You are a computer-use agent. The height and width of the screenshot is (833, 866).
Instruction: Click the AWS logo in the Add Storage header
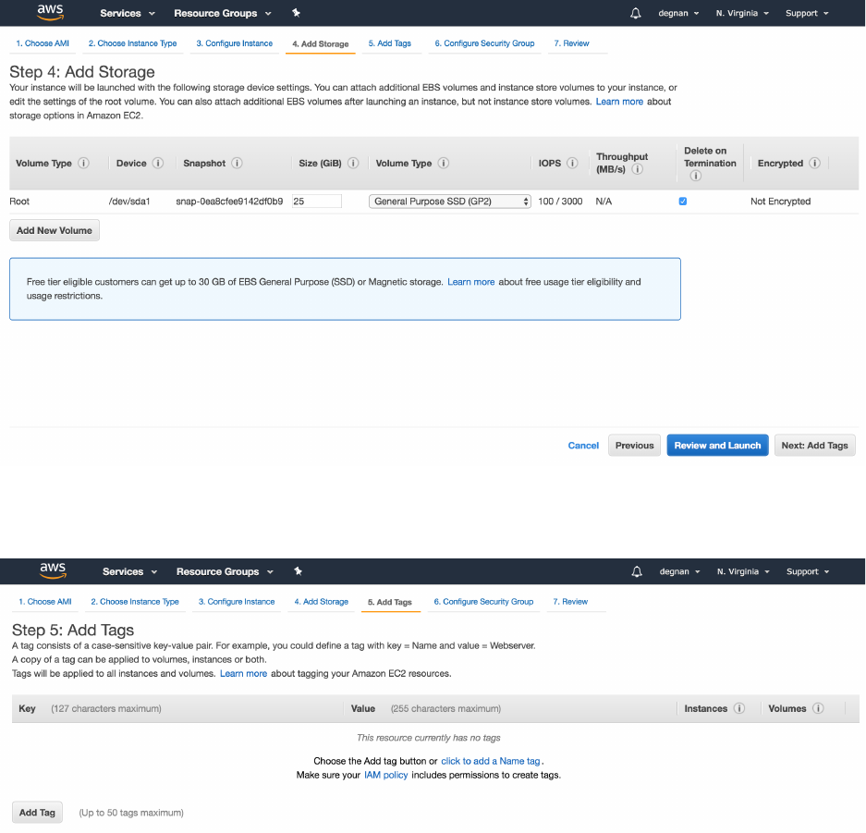[x=50, y=12]
